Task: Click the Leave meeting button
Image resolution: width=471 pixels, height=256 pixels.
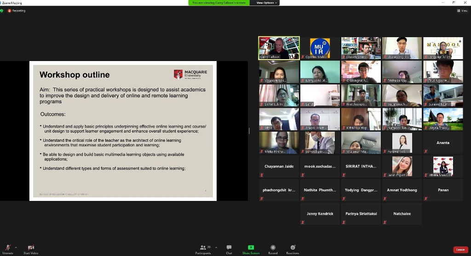Action: pyautogui.click(x=460, y=250)
